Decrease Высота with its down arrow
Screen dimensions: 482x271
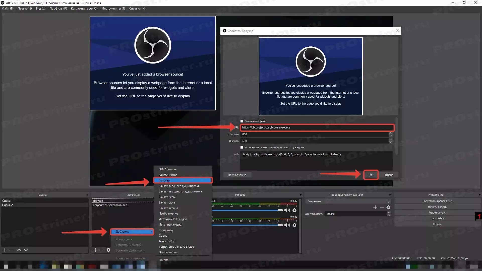(391, 142)
